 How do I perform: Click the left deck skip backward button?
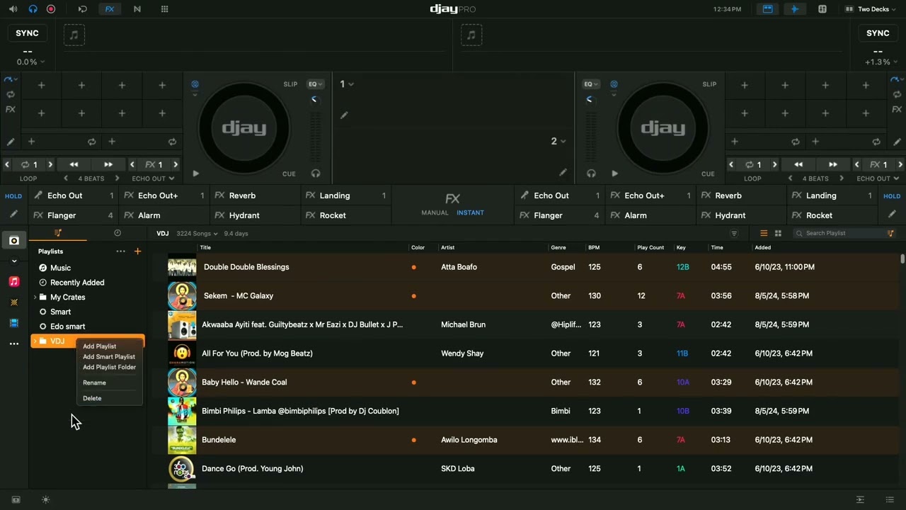74,164
